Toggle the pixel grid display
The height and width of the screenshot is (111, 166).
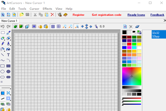click(x=53, y=27)
